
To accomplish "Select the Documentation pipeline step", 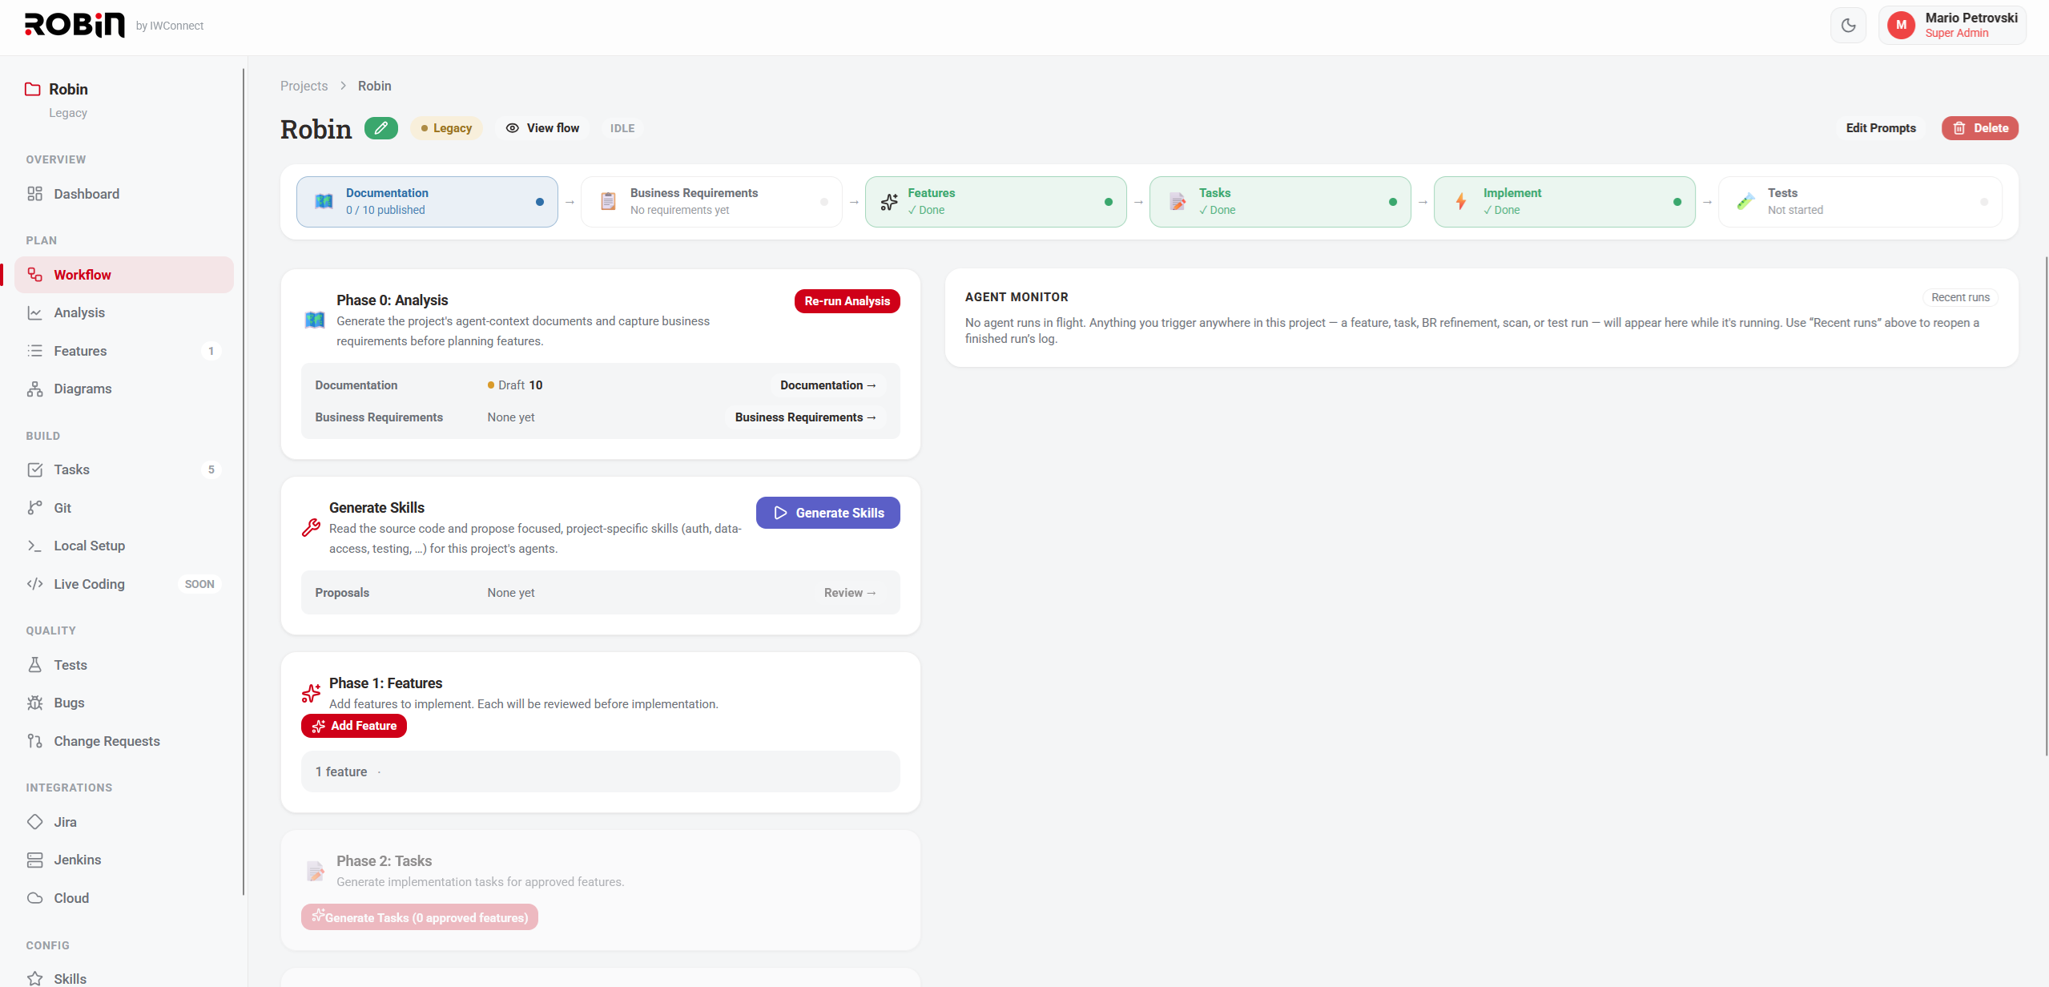I will (427, 202).
